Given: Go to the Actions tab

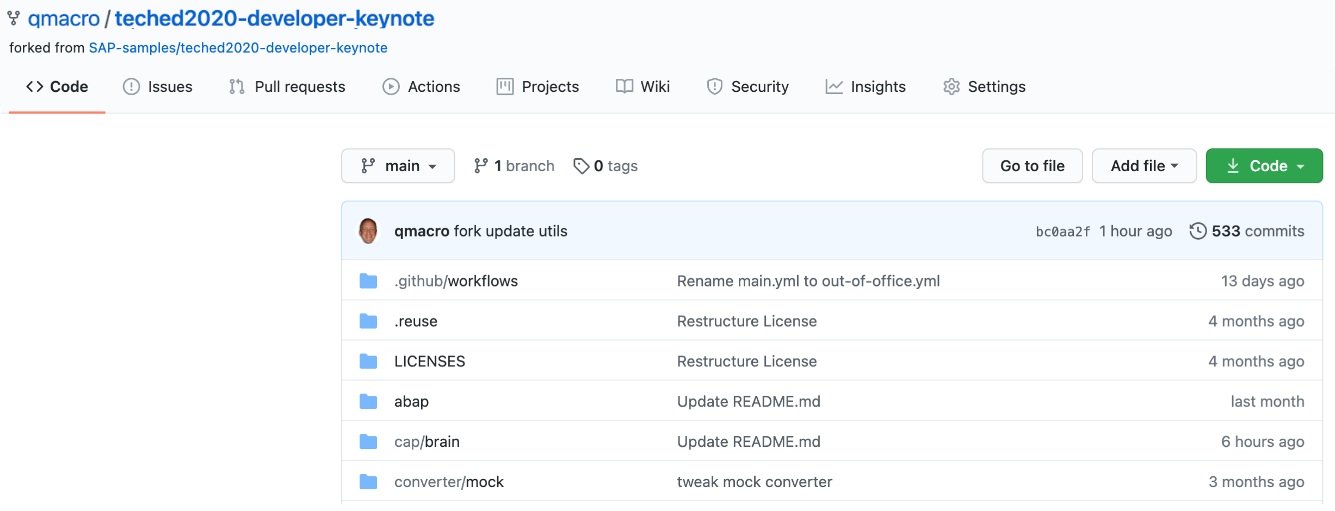Looking at the screenshot, I should tap(422, 87).
